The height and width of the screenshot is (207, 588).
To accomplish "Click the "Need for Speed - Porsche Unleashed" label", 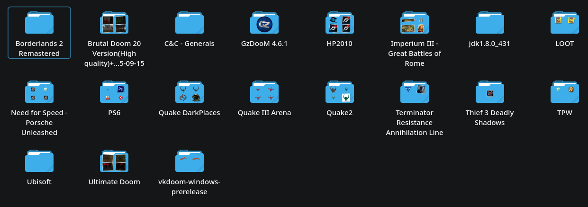I will click(x=39, y=122).
